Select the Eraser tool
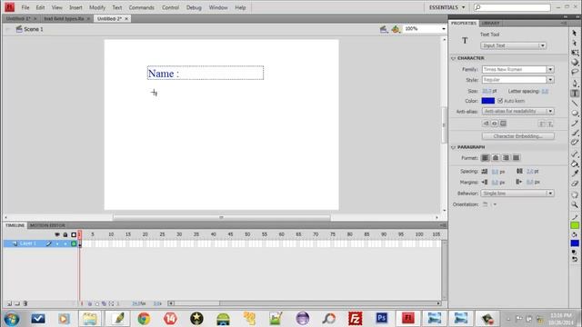 pyautogui.click(x=575, y=183)
